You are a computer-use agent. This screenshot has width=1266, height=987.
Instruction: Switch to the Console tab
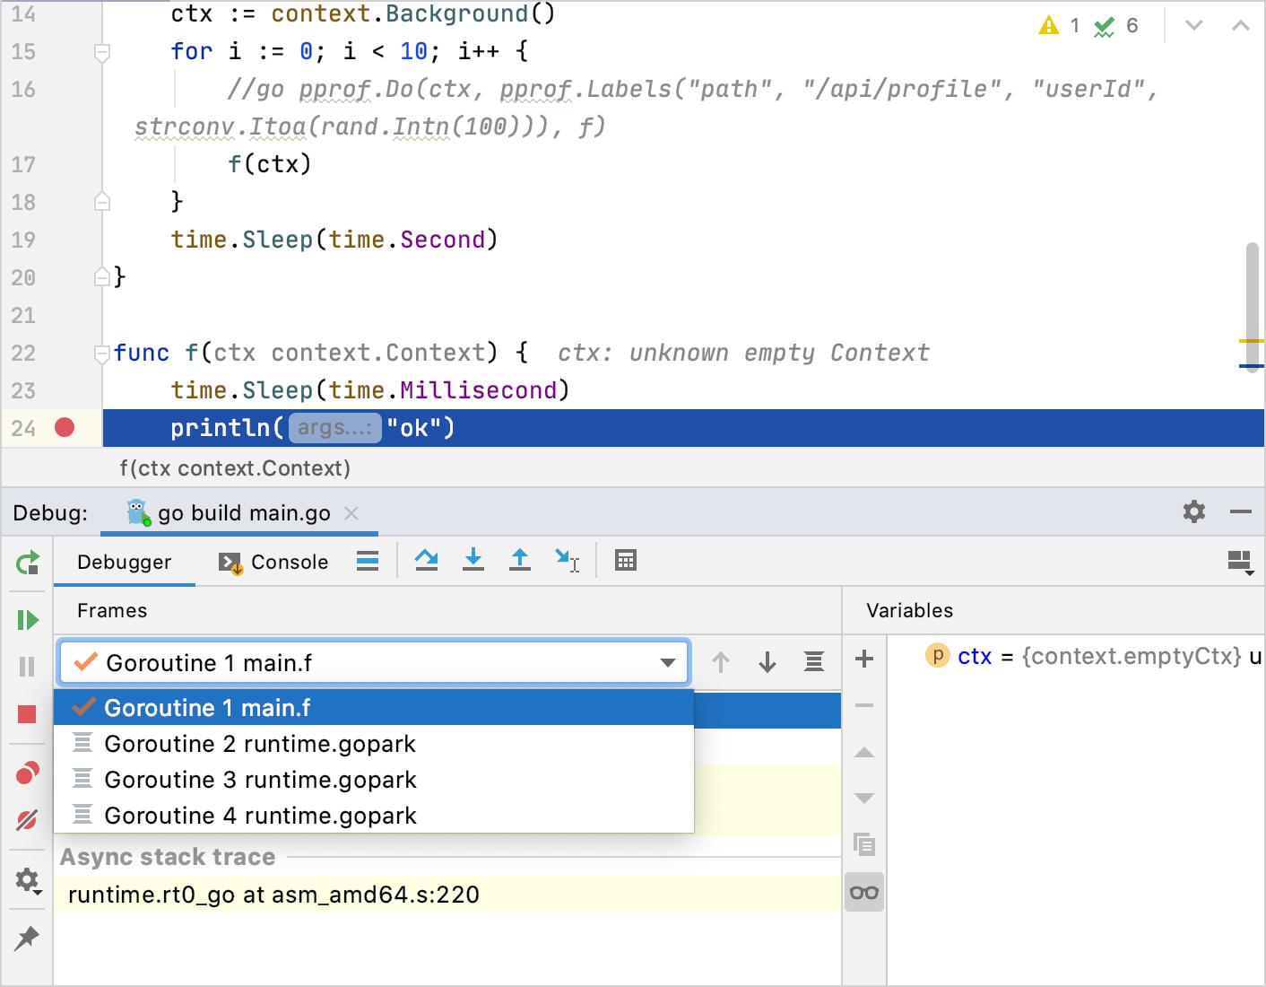coord(285,562)
